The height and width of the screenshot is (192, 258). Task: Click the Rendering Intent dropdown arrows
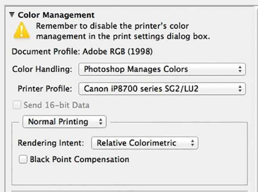tap(193, 143)
